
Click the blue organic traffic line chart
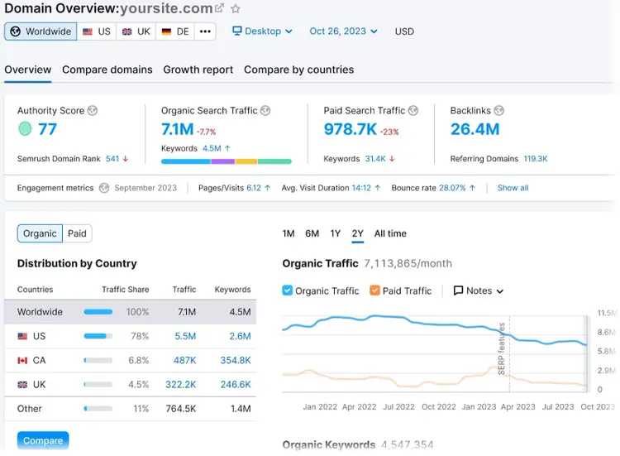434,329
